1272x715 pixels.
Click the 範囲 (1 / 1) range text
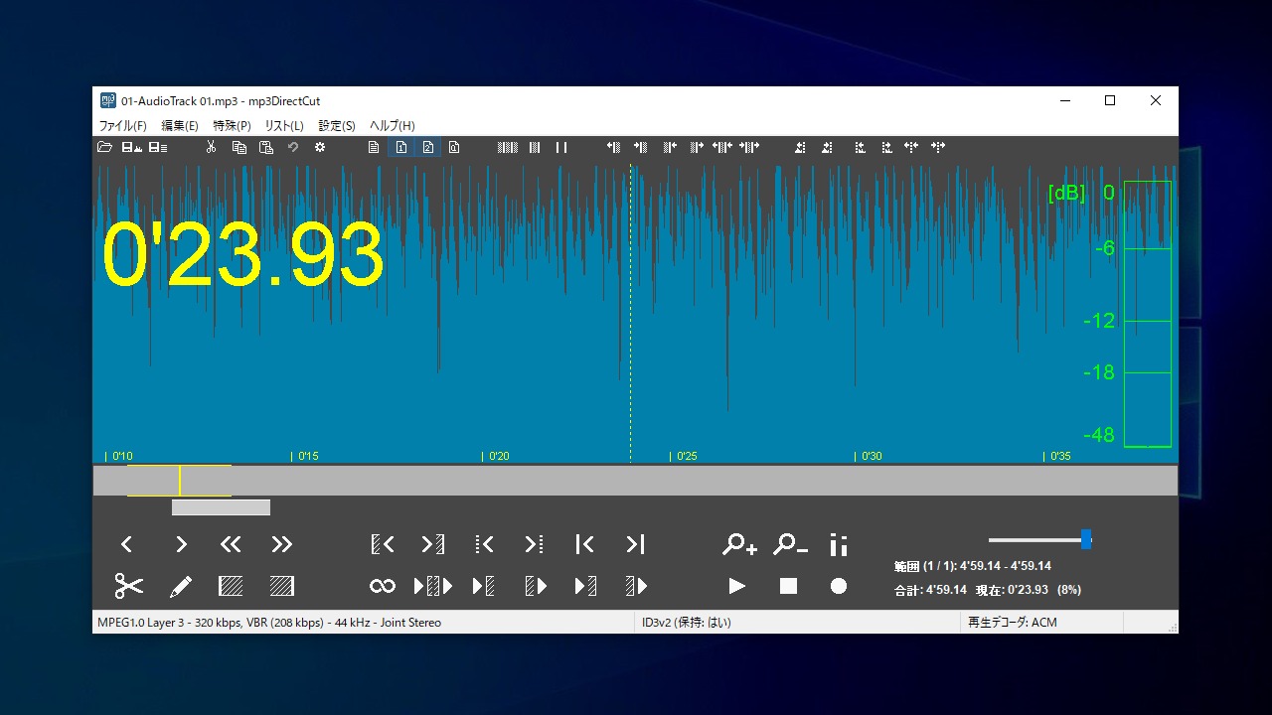click(x=973, y=566)
